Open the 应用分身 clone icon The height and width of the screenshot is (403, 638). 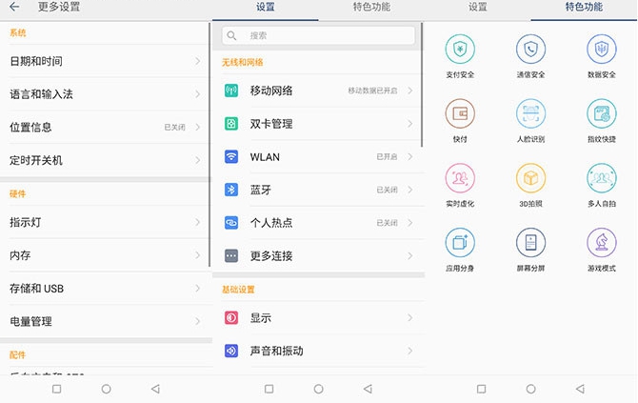tap(460, 243)
